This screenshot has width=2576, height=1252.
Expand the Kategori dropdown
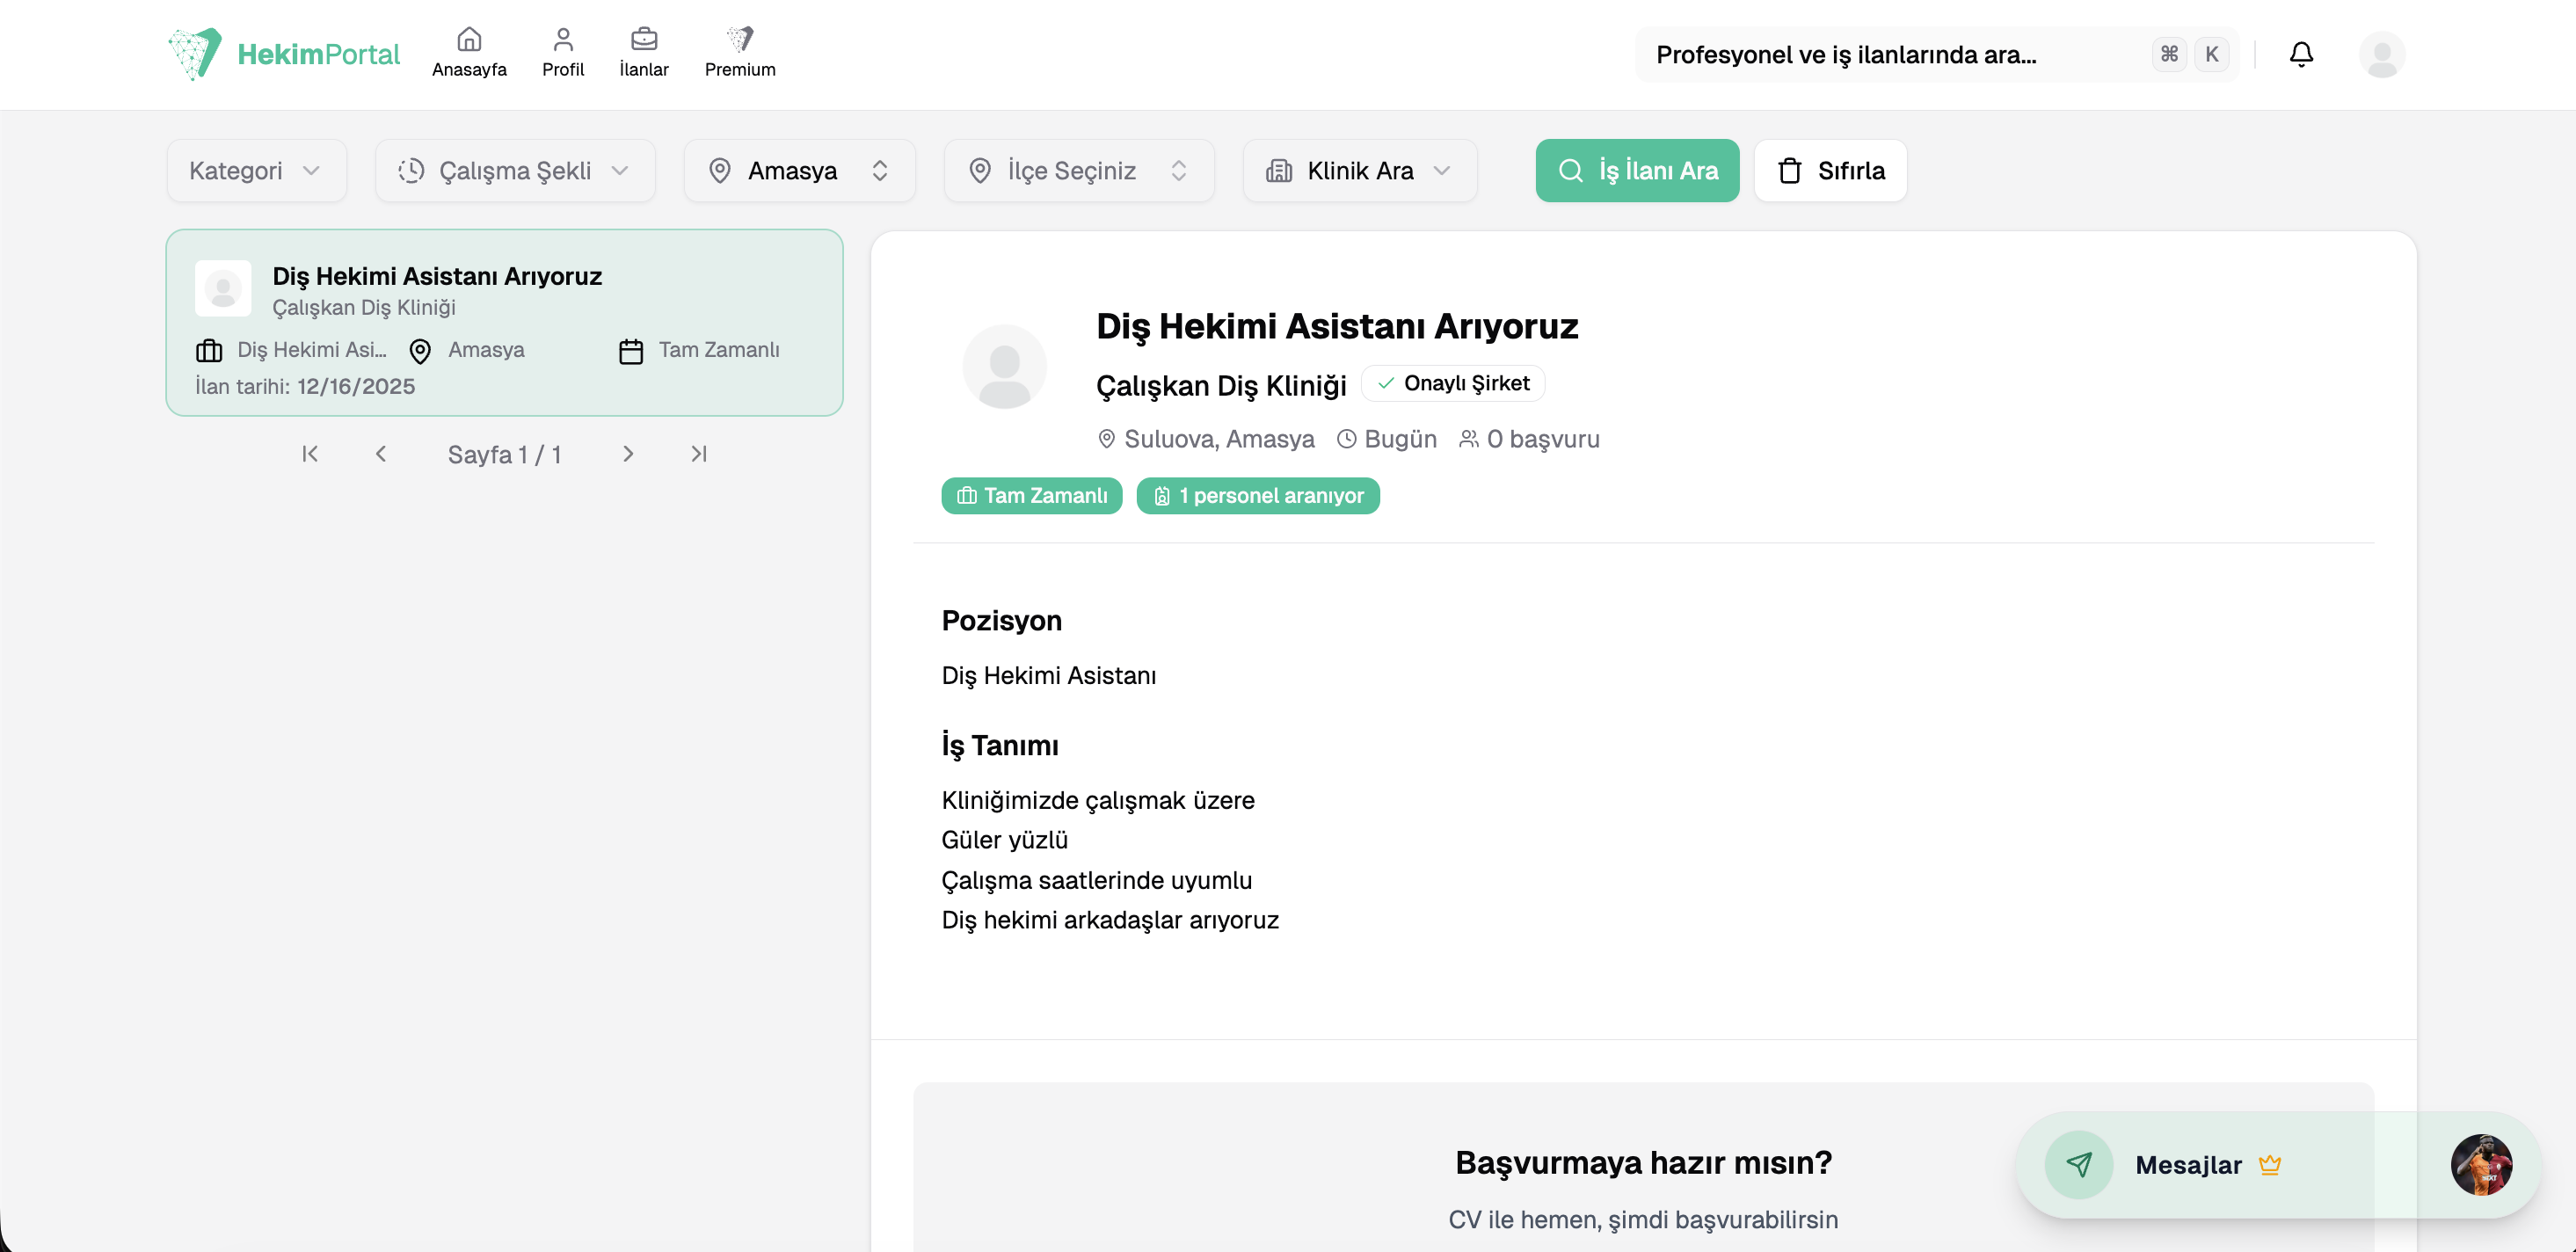[256, 171]
